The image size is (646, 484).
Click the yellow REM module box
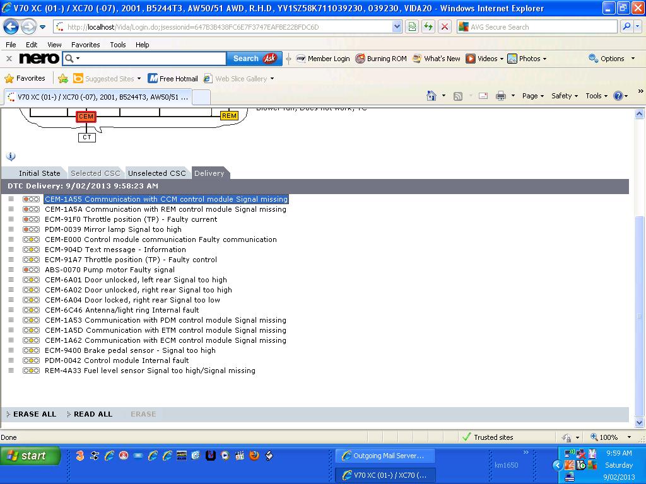click(229, 116)
